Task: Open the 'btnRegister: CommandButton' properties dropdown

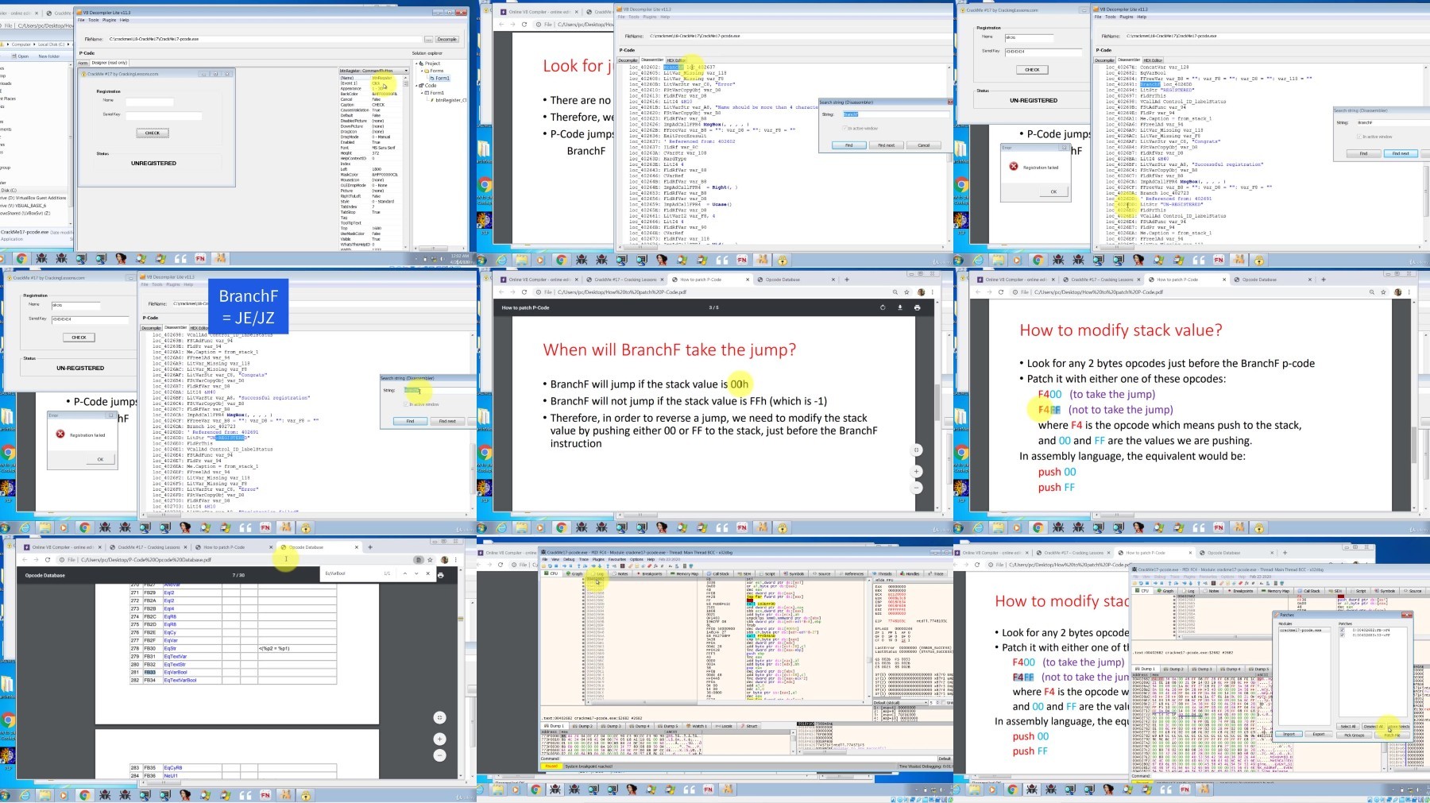Action: 406,71
